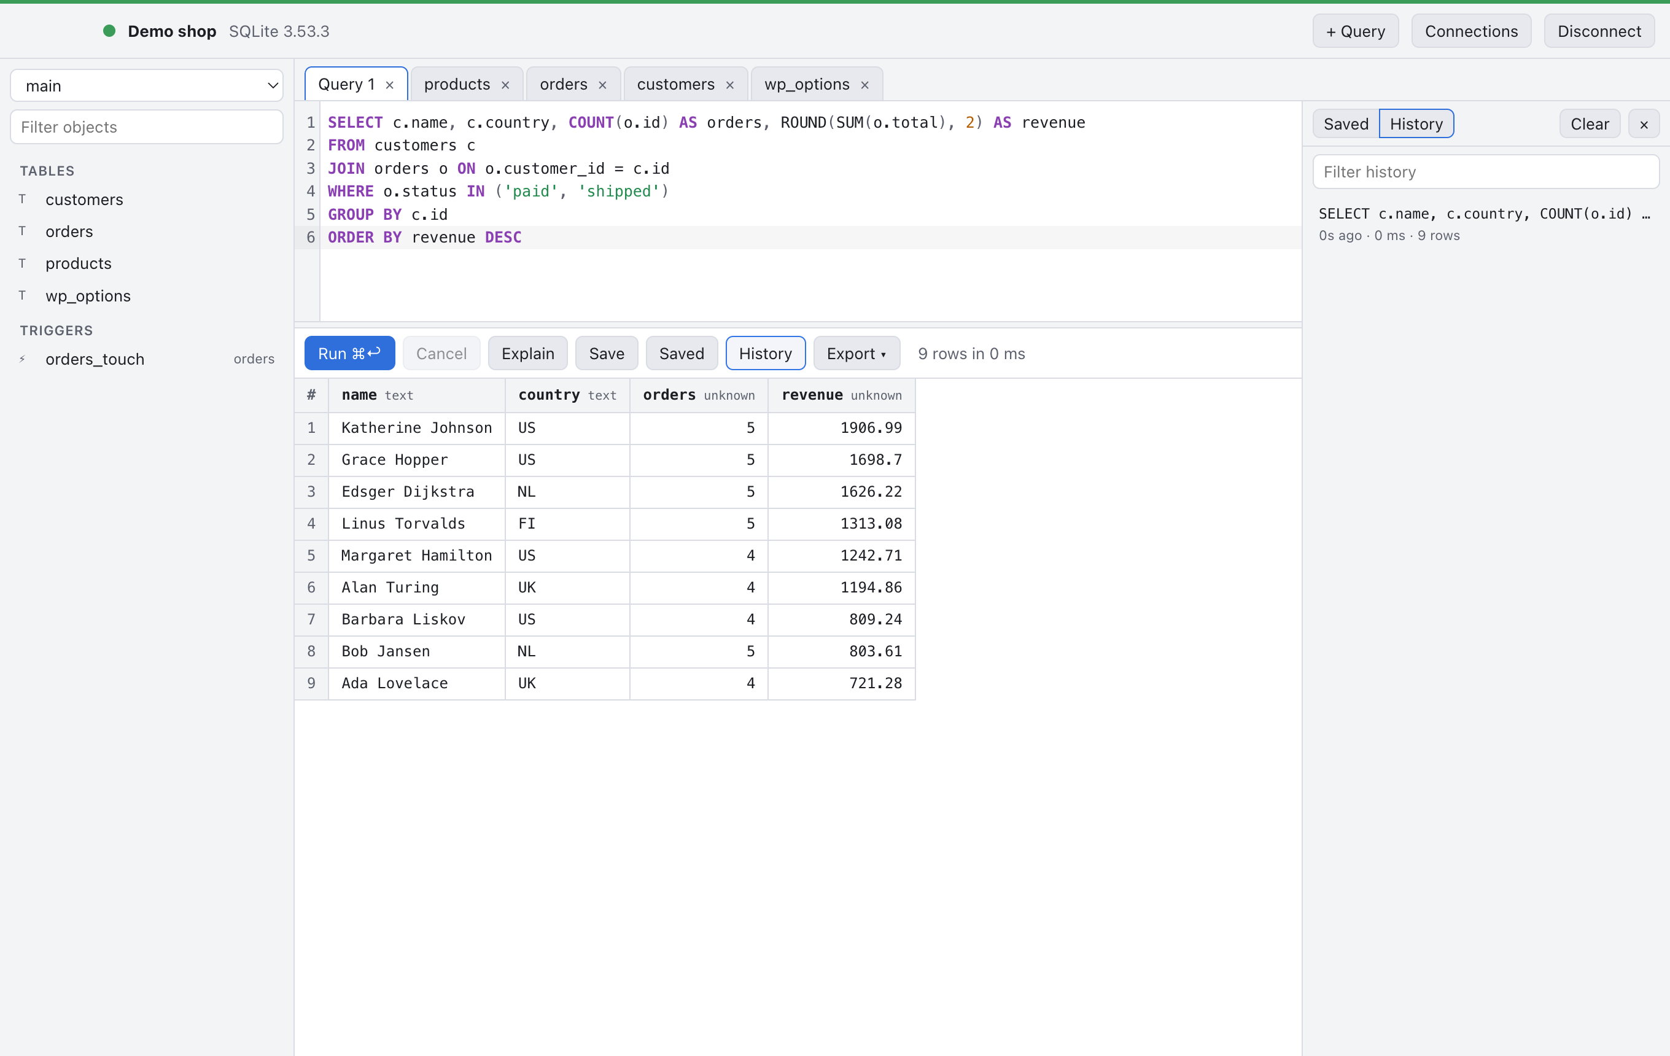
Task: Click the Save button
Action: point(606,354)
